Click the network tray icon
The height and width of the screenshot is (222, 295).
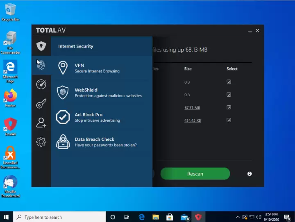click(252, 217)
